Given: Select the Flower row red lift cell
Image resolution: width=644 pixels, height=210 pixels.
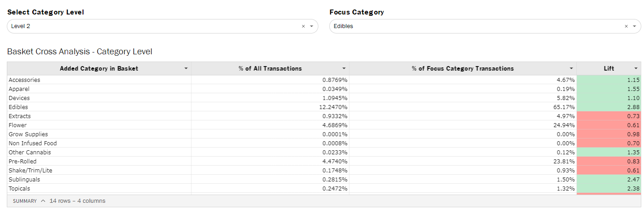Looking at the screenshot, I should coord(609,125).
